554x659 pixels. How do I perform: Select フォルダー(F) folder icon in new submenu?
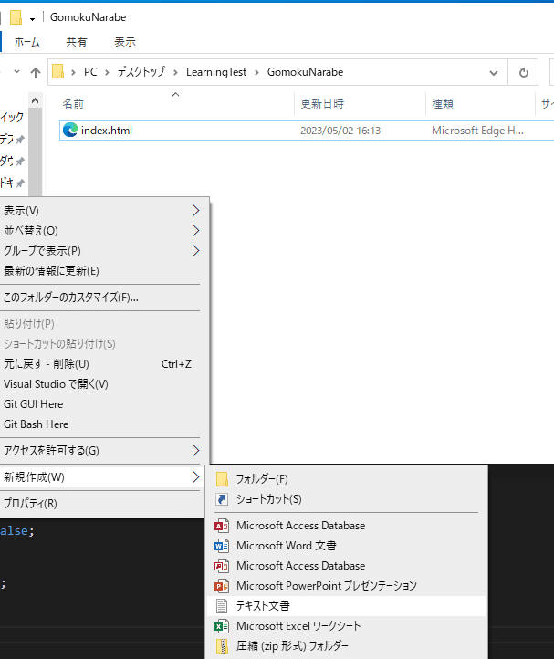[222, 478]
